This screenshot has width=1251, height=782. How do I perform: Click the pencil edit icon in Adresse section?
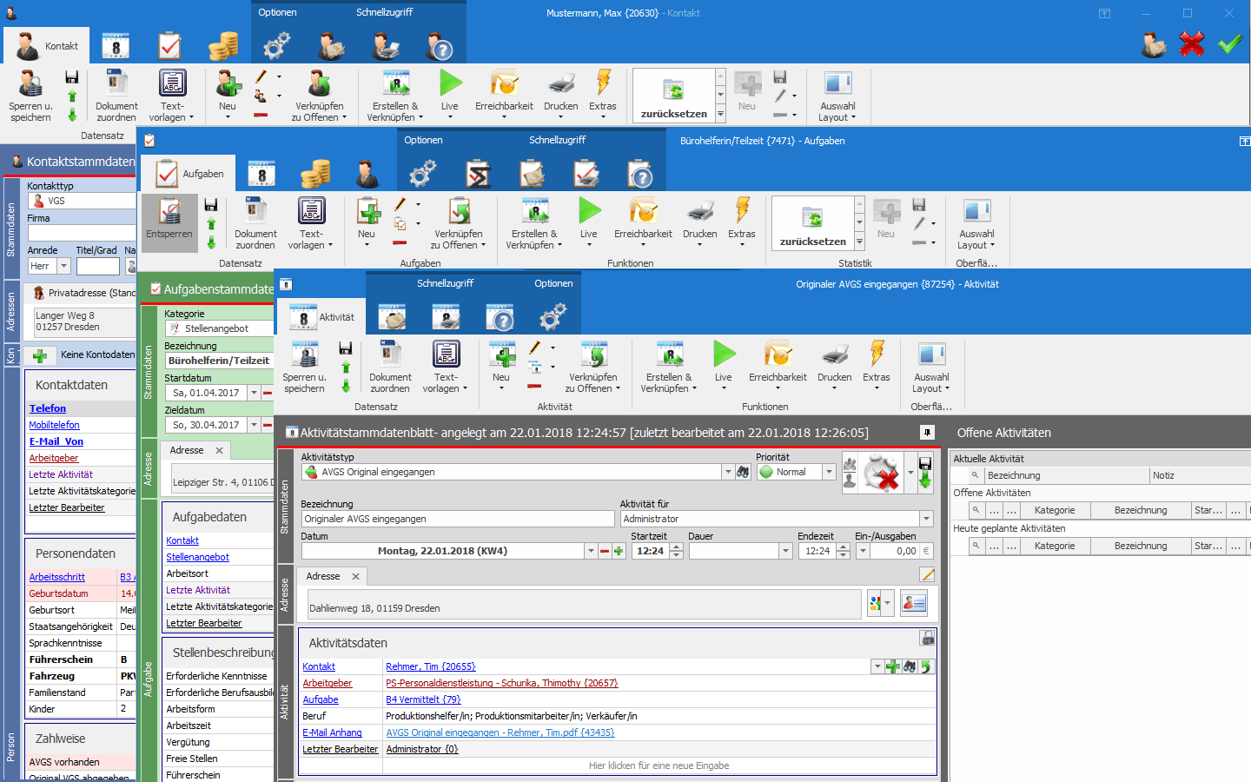[927, 574]
